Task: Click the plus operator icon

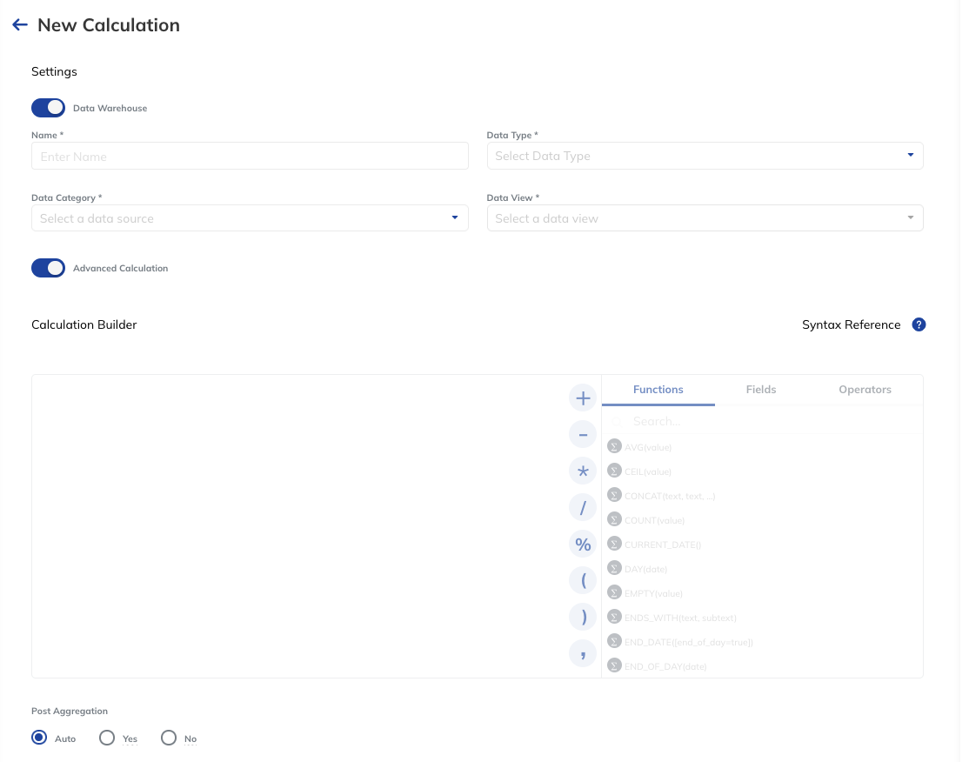Action: pyautogui.click(x=583, y=398)
